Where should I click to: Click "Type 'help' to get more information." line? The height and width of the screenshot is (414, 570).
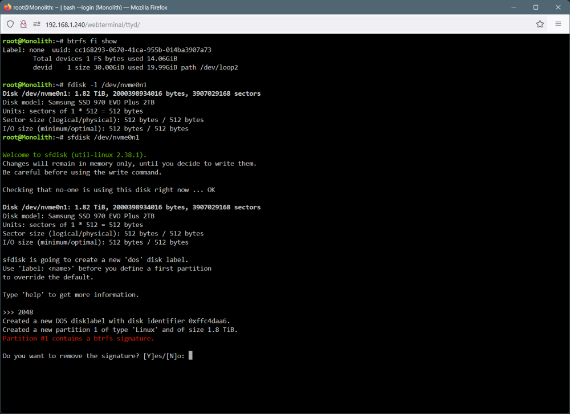(71, 295)
